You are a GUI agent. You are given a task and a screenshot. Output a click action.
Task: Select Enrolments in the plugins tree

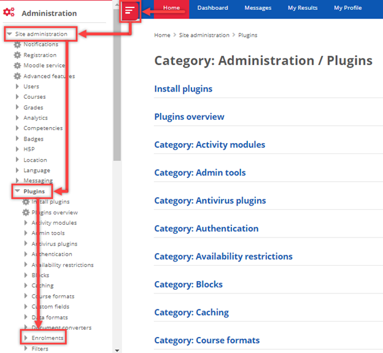pyautogui.click(x=47, y=338)
